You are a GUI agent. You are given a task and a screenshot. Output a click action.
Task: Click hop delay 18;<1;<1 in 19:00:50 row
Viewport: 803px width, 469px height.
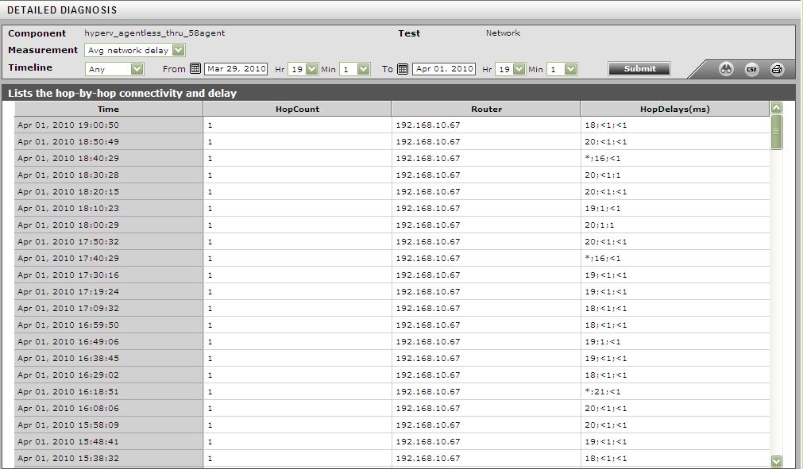click(x=606, y=125)
